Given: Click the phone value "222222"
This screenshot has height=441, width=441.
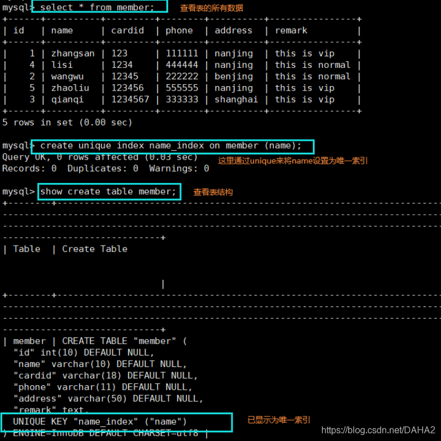Looking at the screenshot, I should (182, 76).
